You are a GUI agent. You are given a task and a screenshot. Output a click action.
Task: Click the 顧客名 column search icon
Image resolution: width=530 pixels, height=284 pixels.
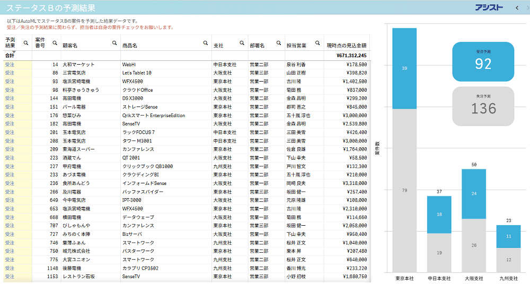[114, 43]
